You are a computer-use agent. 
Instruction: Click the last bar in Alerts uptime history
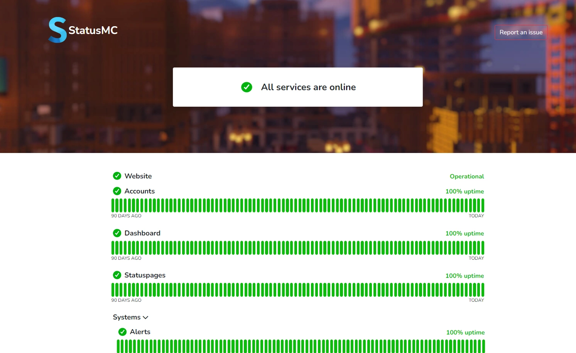pos(483,346)
